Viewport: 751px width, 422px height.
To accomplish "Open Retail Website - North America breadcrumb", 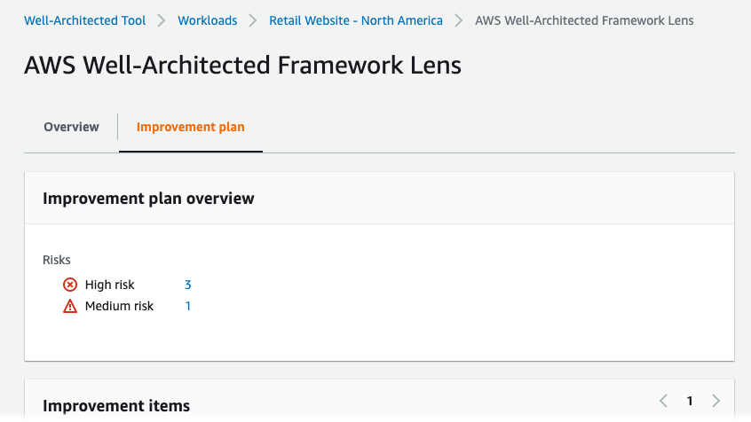I will coord(355,20).
